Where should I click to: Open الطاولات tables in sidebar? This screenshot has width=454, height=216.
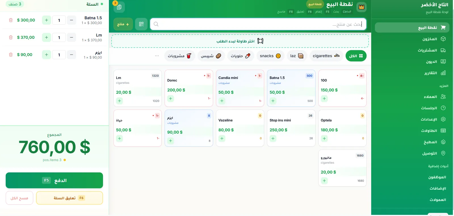pos(412,131)
